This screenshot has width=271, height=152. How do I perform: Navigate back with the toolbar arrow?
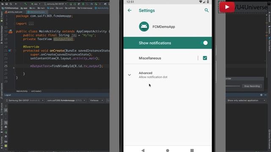(16, 4)
